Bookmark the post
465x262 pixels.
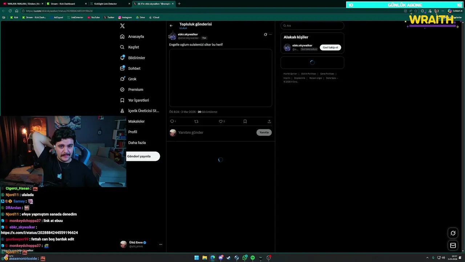pos(245,121)
